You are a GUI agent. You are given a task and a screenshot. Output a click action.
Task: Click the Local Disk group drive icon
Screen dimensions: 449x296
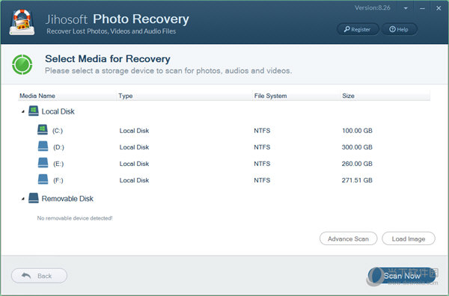pyautogui.click(x=34, y=111)
